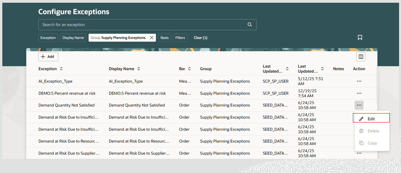This screenshot has width=401, height=173.
Task: Click Clear (1) to reset filters
Action: click(x=200, y=38)
